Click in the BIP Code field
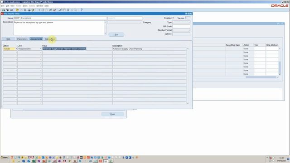This screenshot has height=163, width=290. tap(181, 26)
